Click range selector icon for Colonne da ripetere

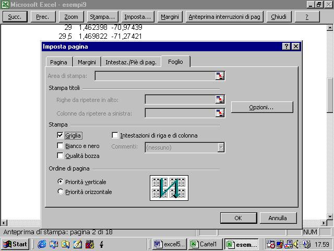(x=220, y=113)
